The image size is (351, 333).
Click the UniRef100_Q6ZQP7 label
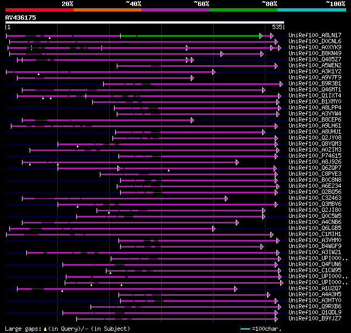point(315,168)
